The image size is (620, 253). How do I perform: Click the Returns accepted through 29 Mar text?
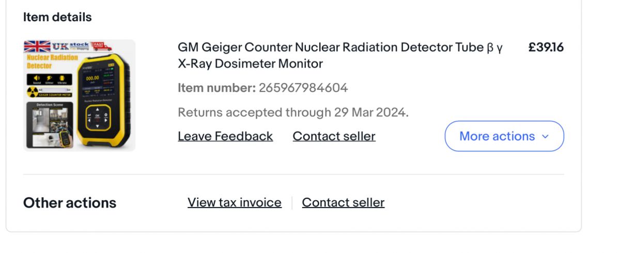[293, 112]
